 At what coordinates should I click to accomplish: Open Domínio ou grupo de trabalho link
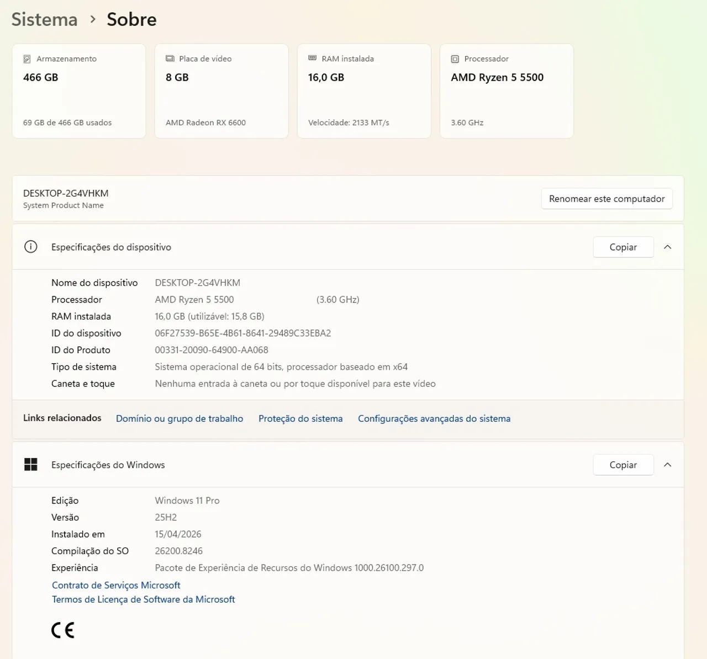click(x=180, y=418)
